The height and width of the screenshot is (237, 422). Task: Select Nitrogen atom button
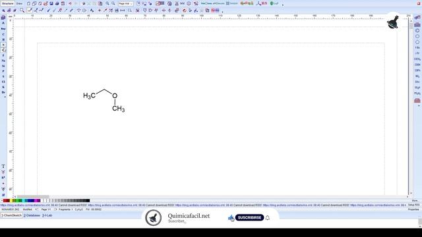(3, 45)
